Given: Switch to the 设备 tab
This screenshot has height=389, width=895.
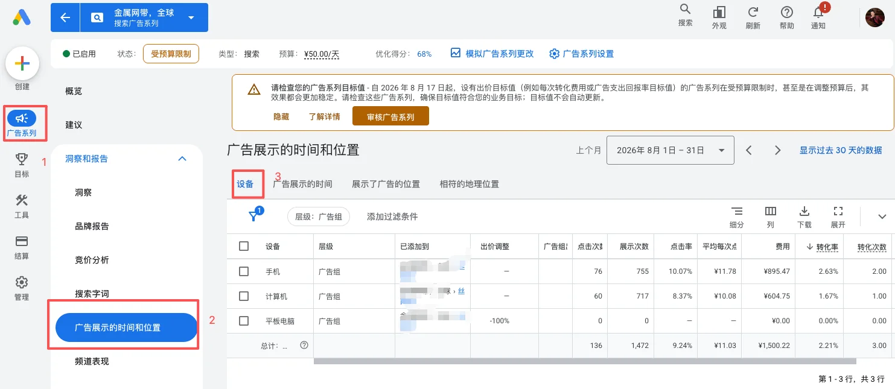Looking at the screenshot, I should (x=245, y=184).
